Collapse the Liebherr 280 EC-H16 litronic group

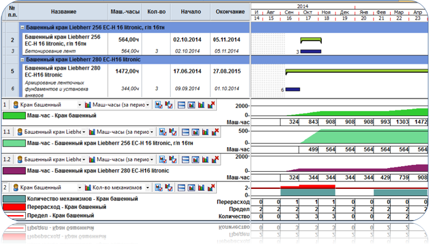tap(23, 59)
